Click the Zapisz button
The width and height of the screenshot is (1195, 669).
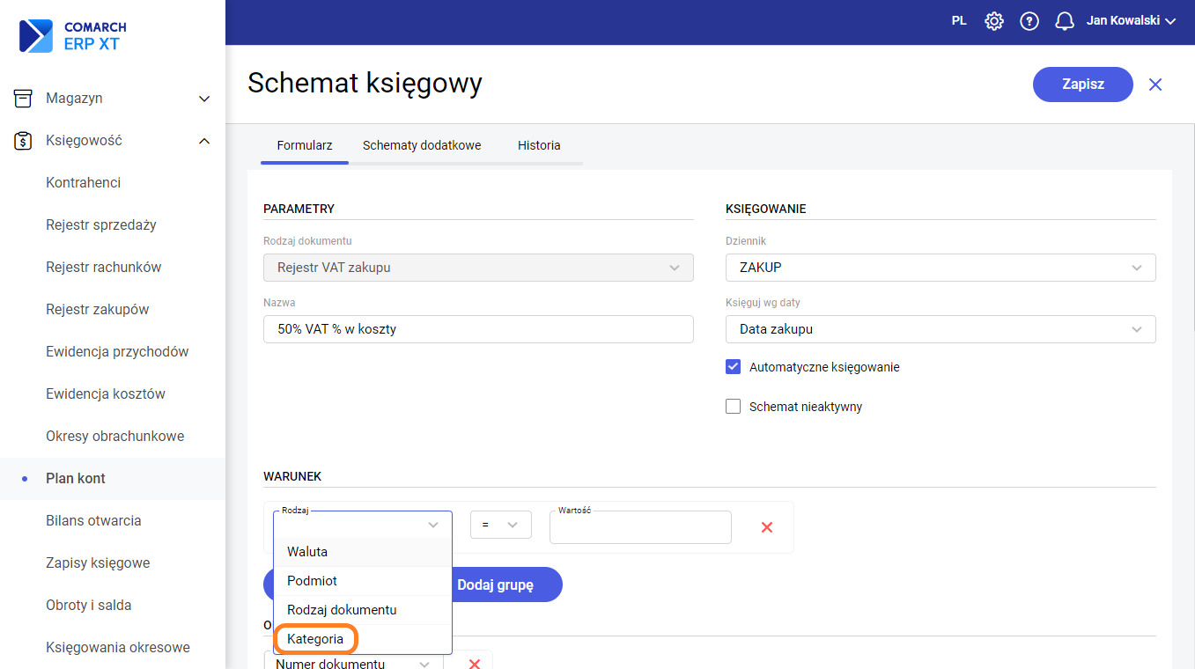tap(1082, 85)
